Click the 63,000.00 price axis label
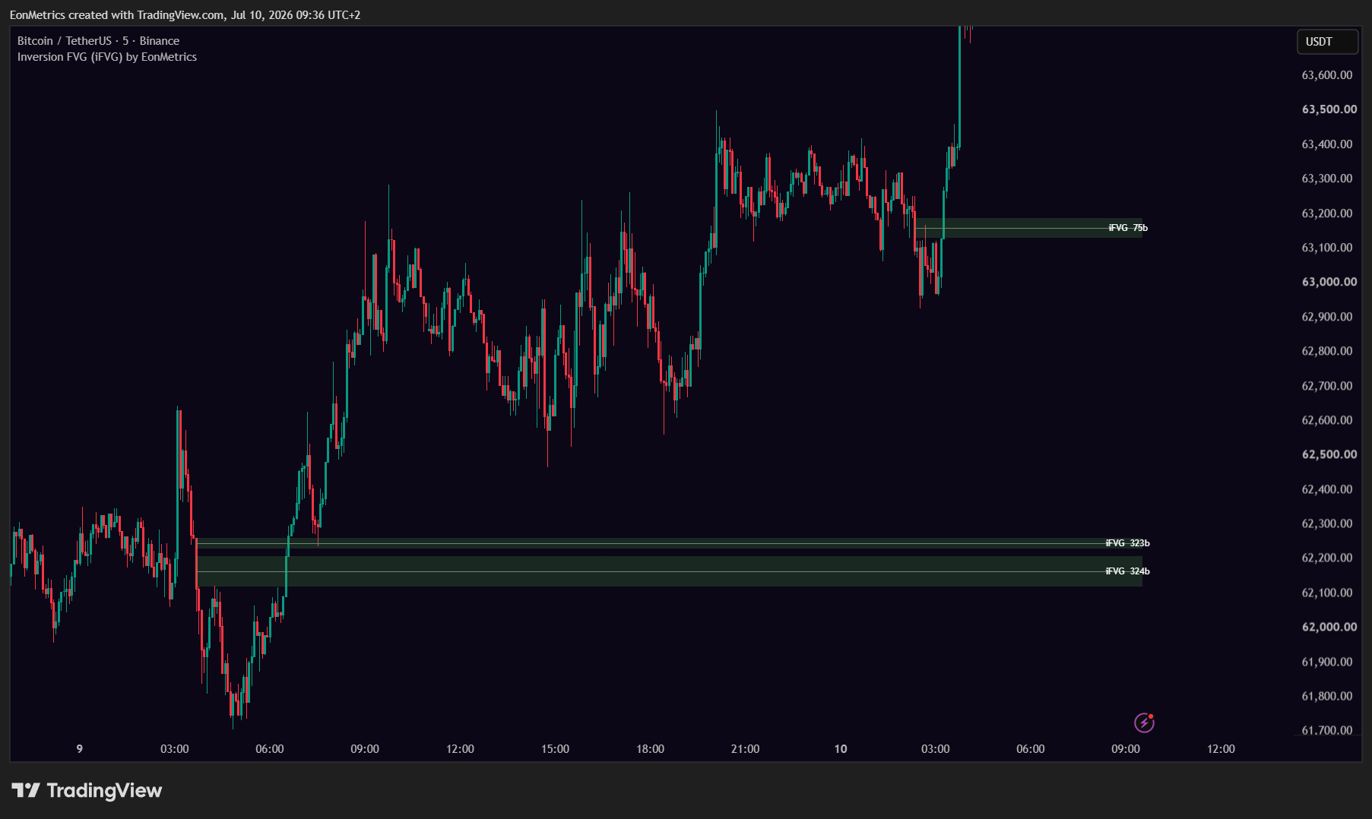This screenshot has height=819, width=1372. point(1329,282)
